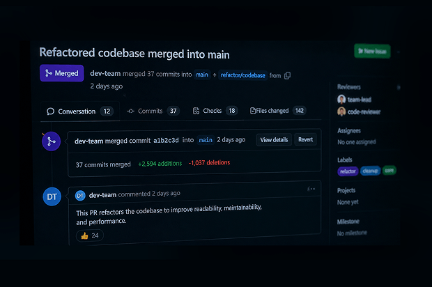Click 'No one assigned' text

(357, 142)
